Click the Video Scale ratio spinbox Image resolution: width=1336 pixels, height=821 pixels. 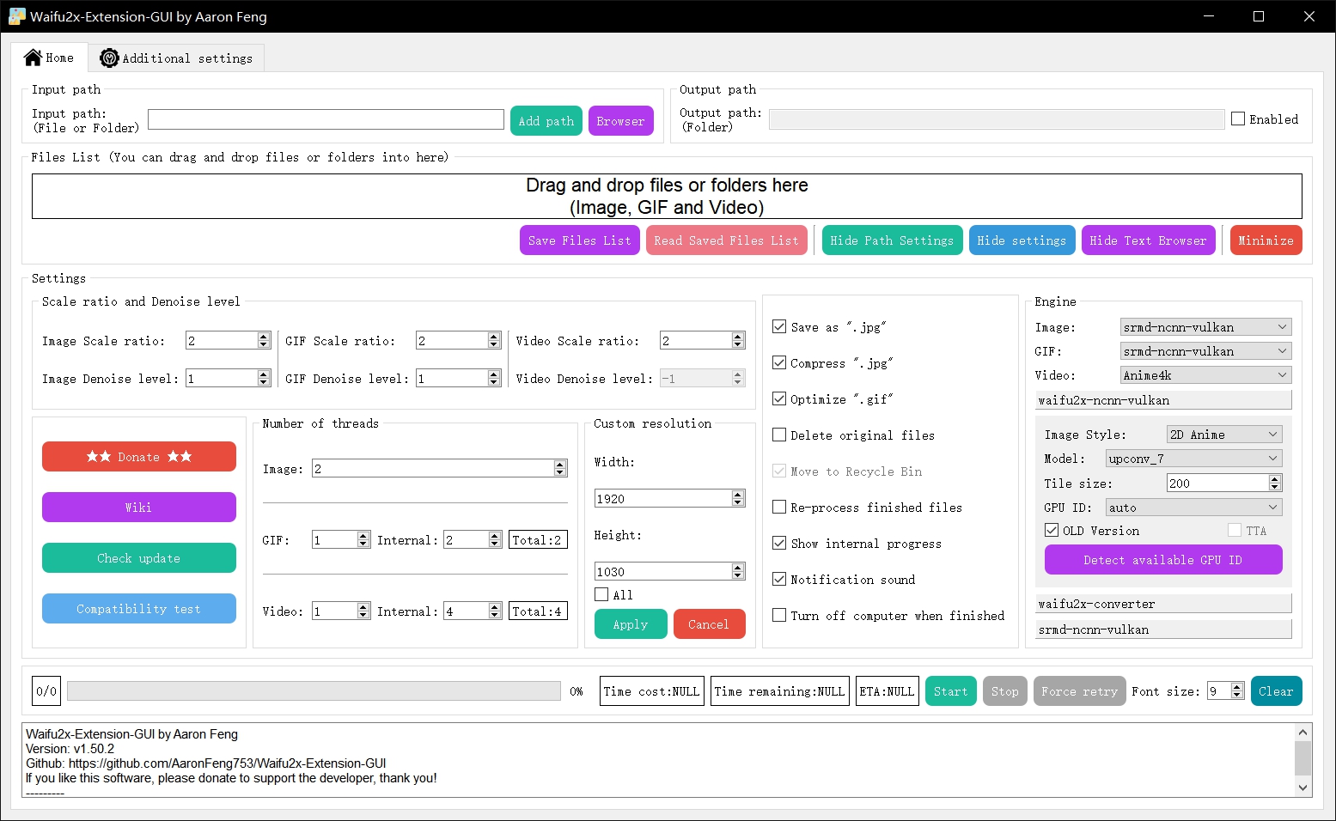click(x=702, y=341)
